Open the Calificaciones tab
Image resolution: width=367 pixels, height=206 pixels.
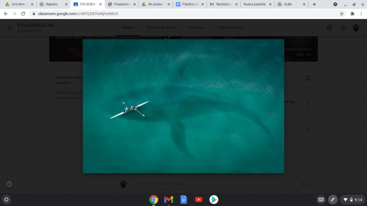click(x=230, y=28)
